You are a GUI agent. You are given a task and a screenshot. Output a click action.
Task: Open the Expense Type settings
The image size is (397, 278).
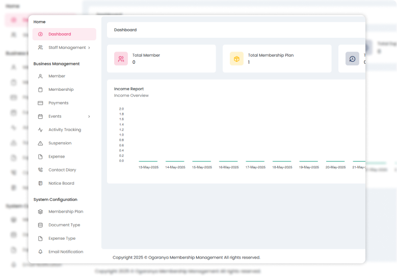point(62,238)
